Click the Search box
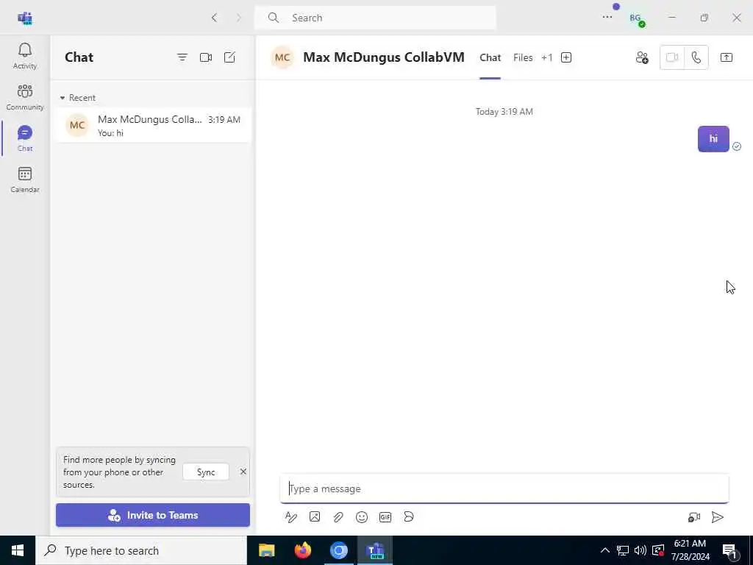This screenshot has width=753, height=565. click(375, 18)
